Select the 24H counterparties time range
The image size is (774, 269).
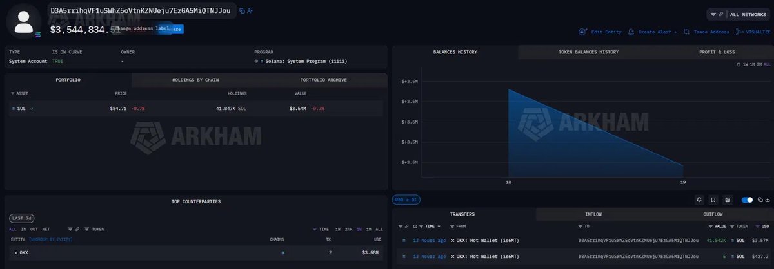click(348, 229)
